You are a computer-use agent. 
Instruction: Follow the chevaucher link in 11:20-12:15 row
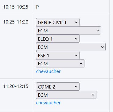click(x=48, y=103)
